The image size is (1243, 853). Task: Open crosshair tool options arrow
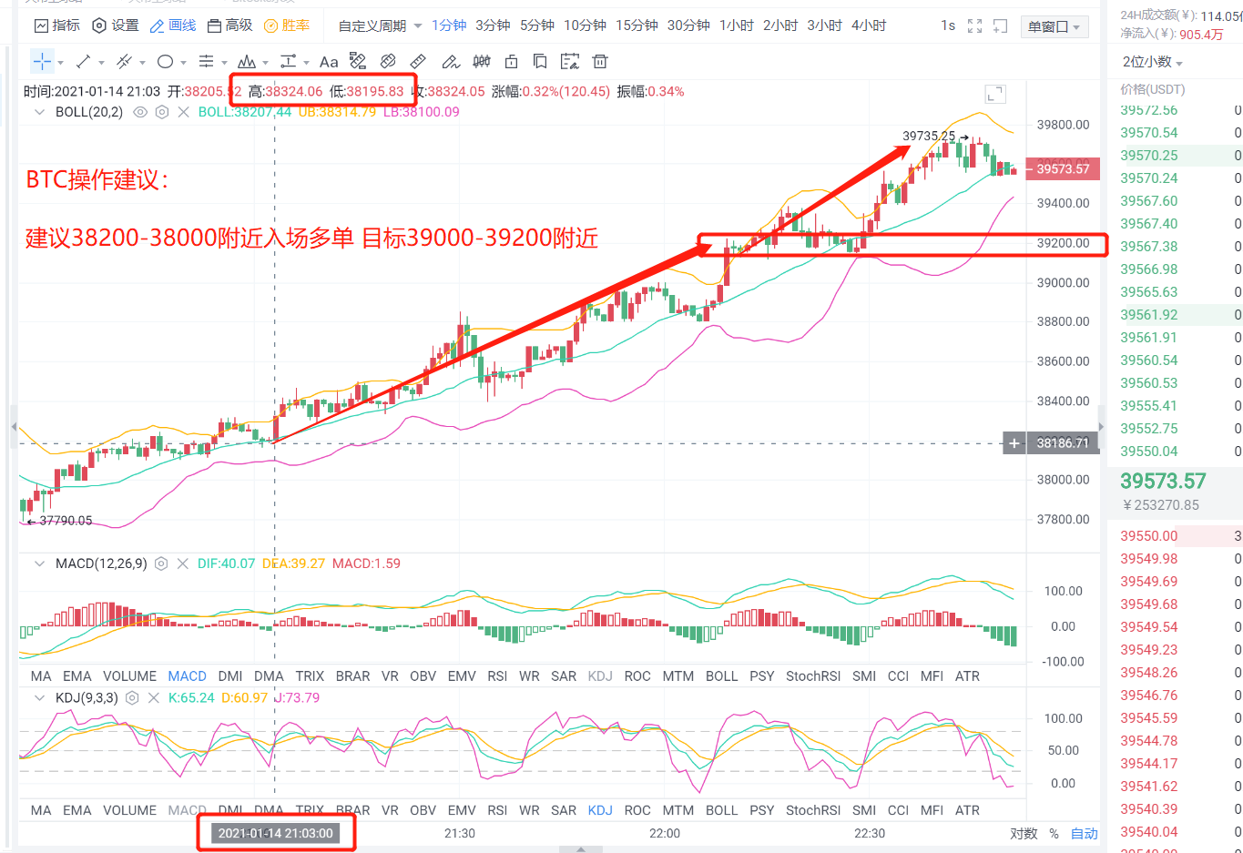click(60, 63)
